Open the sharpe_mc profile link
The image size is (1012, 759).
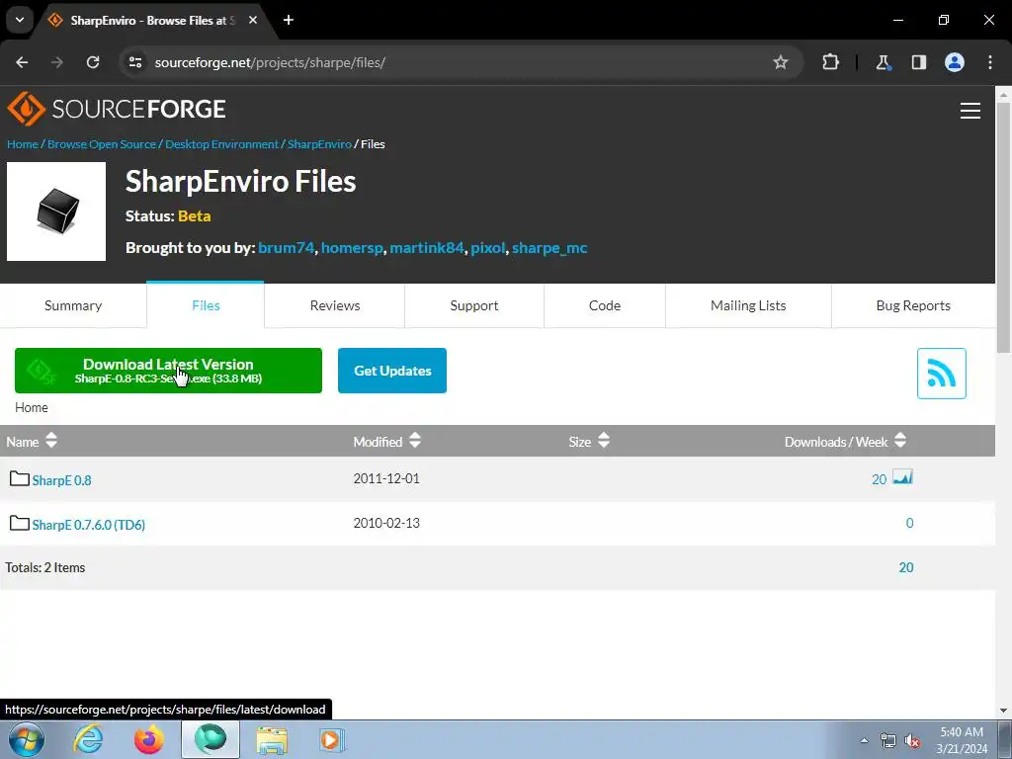pyautogui.click(x=549, y=248)
